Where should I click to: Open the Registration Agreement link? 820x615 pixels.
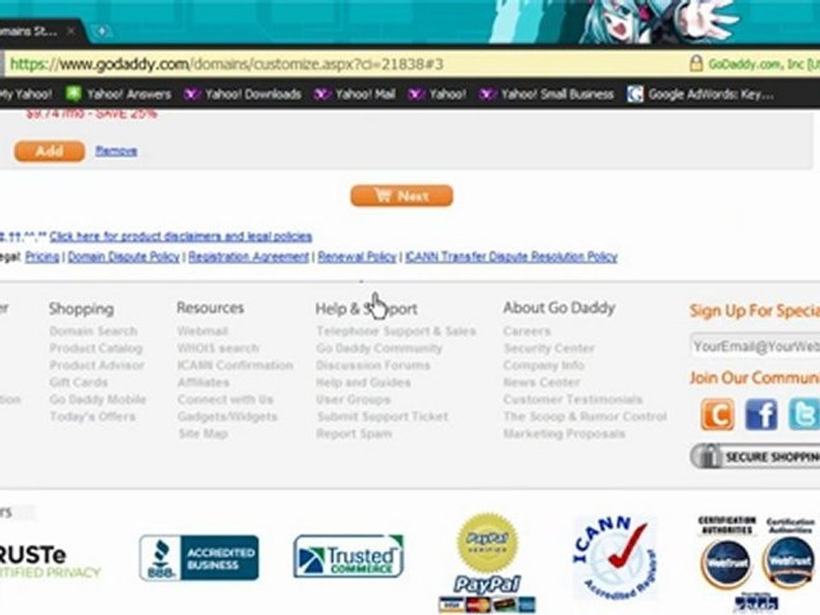pyautogui.click(x=249, y=257)
